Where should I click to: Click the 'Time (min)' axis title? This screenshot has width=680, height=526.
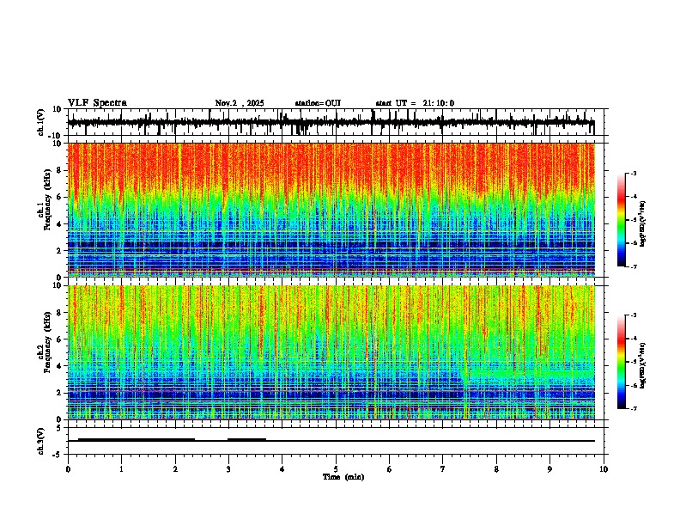click(x=343, y=477)
